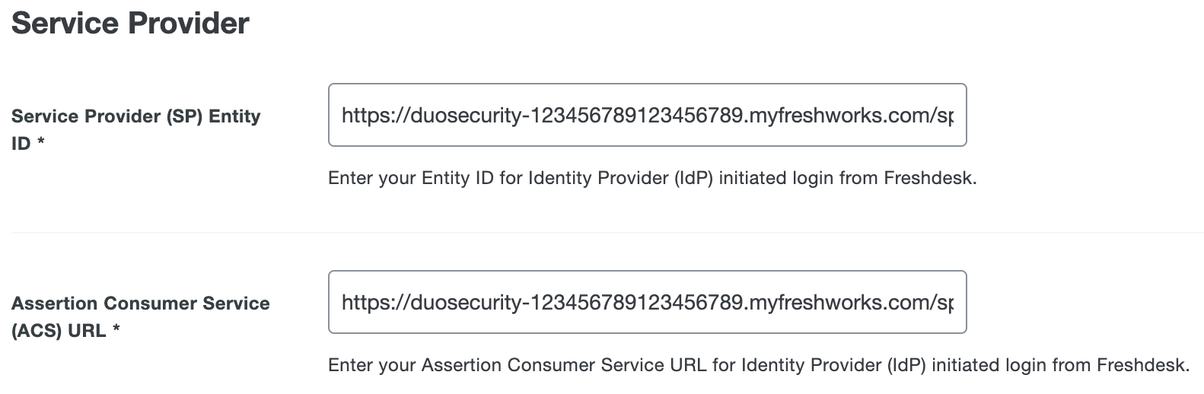Click "Freshdesk" in the Entity ID description

[x=928, y=179]
